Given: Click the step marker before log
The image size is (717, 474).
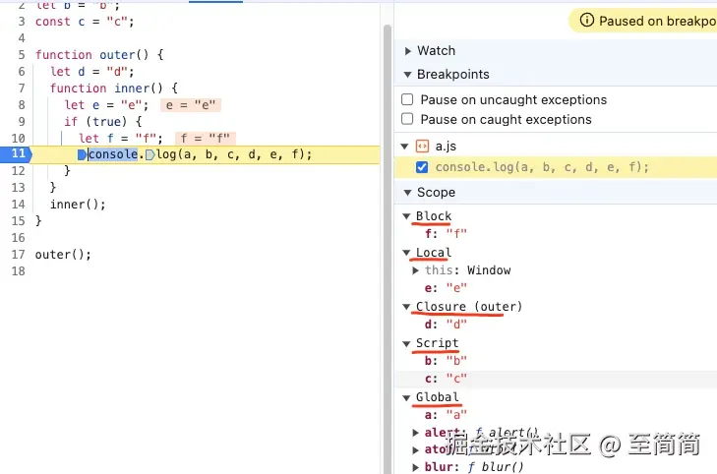Looking at the screenshot, I should point(149,155).
